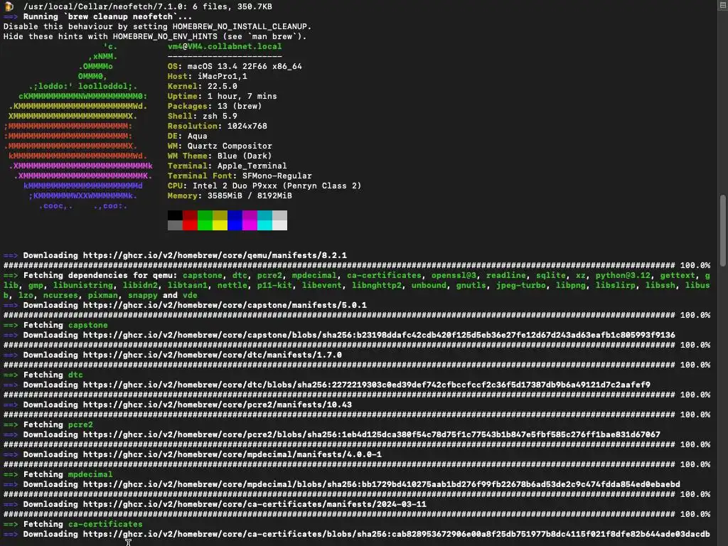Image resolution: width=728 pixels, height=546 pixels.
Task: Click the ca-certificates manifests 2024-03-11 URL
Action: coord(255,504)
